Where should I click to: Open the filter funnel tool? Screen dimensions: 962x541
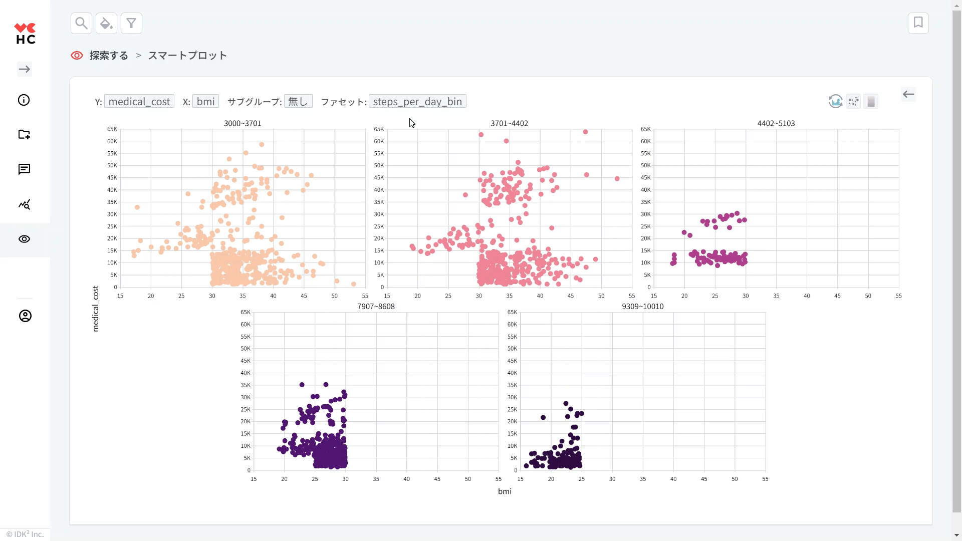131,23
